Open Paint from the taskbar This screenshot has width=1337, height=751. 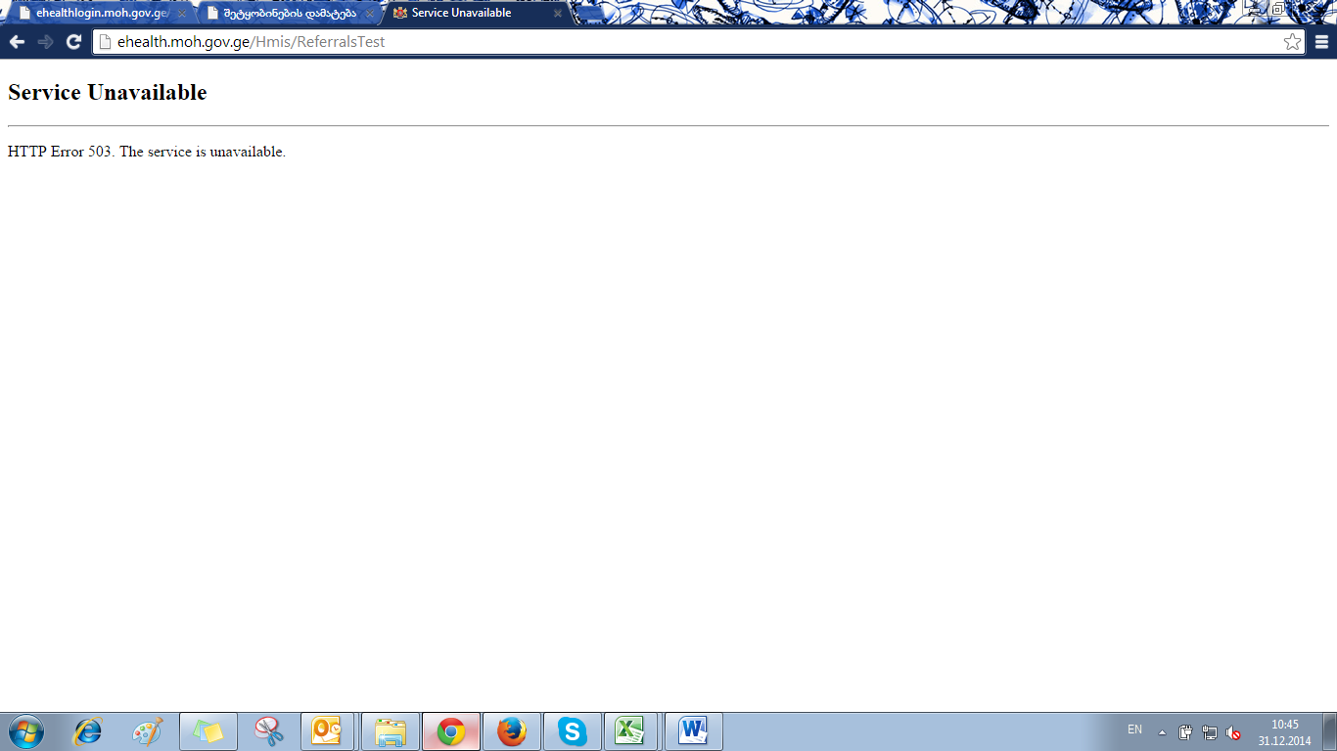[x=148, y=731]
